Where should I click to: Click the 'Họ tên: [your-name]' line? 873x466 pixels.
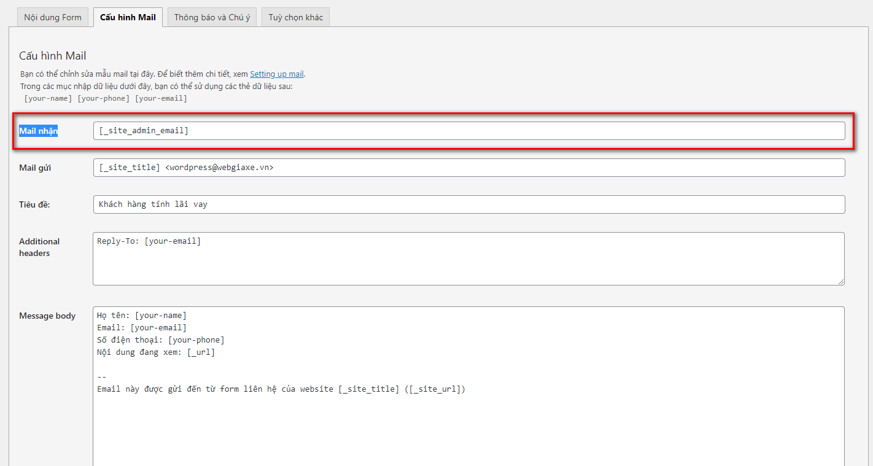tap(142, 316)
